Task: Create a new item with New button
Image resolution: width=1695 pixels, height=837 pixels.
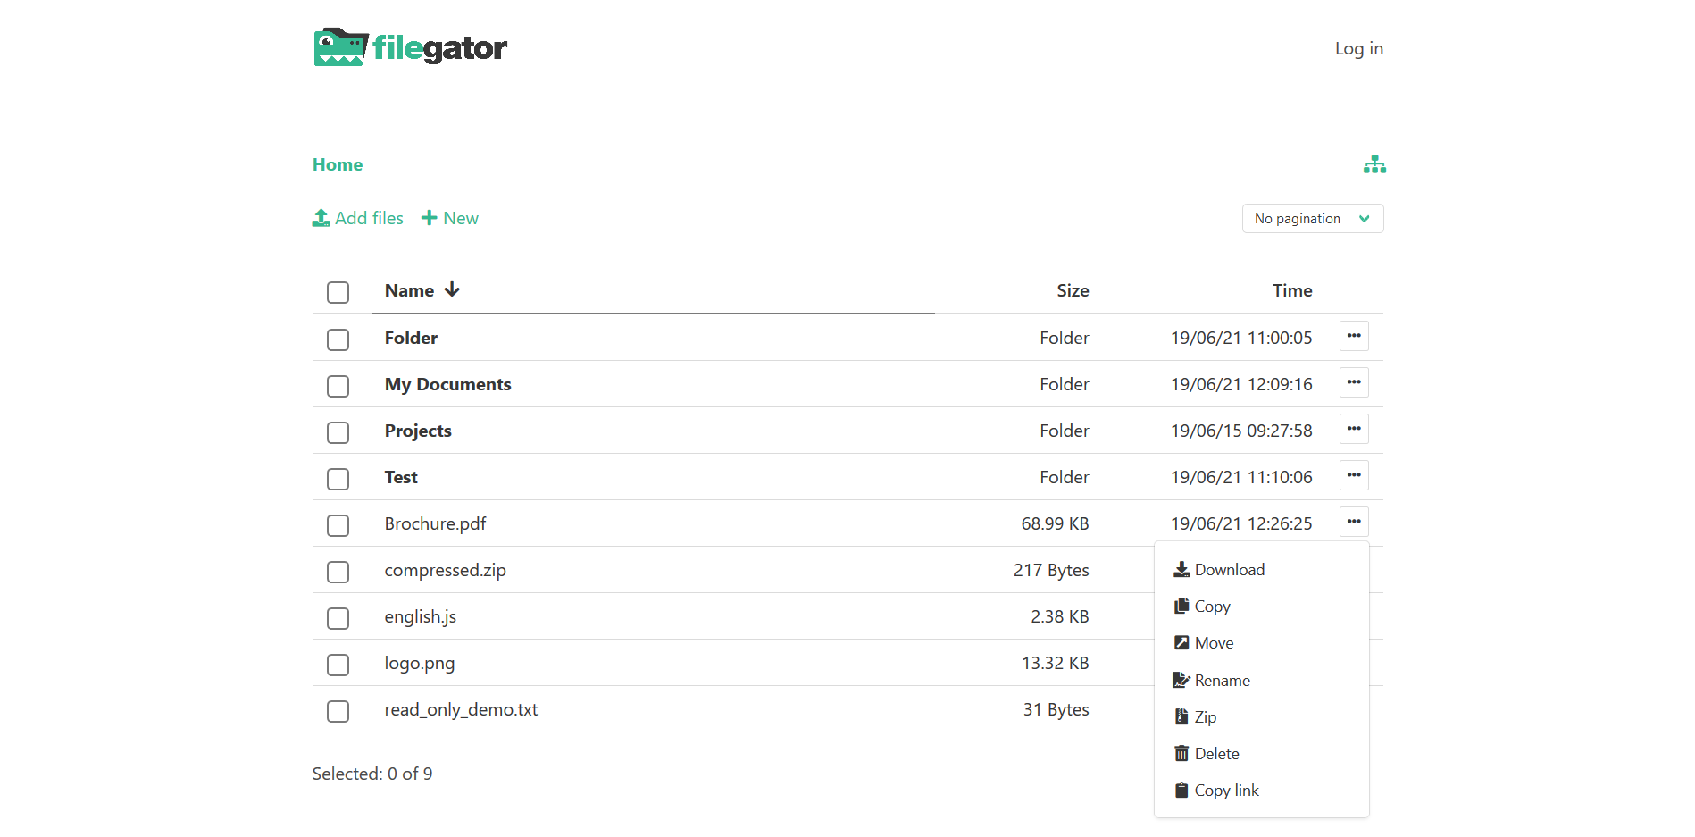Action: coord(450,218)
